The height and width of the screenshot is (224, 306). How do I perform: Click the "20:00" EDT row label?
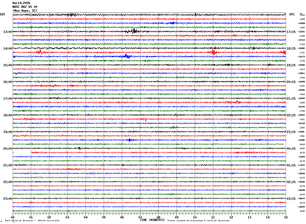pos(8,149)
